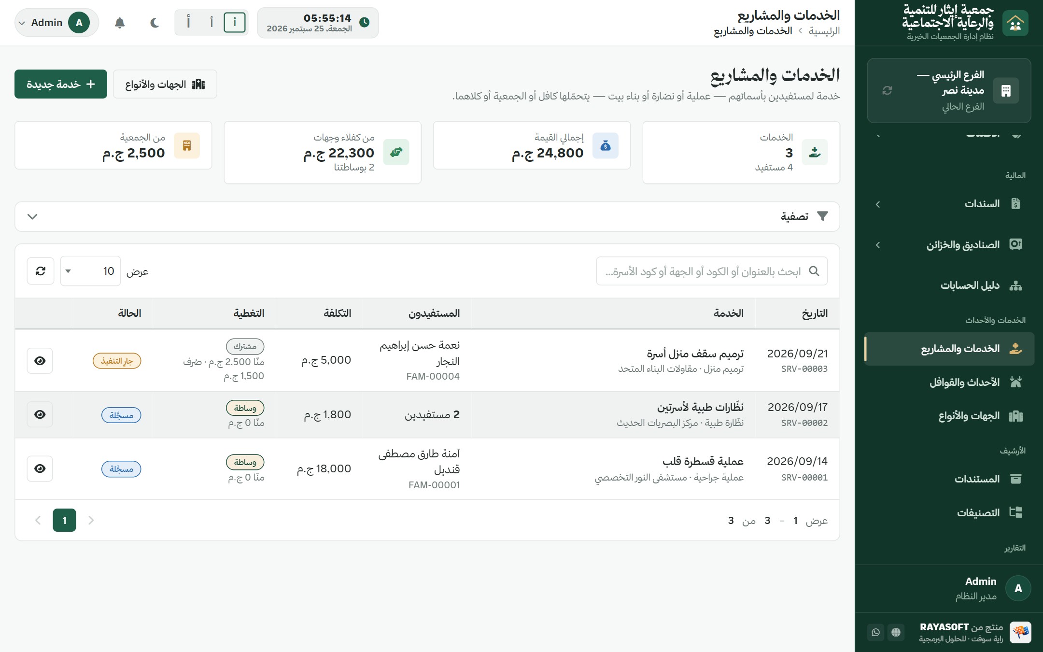Click the الرئيسية breadcrumb link
The height and width of the screenshot is (652, 1043).
click(824, 31)
